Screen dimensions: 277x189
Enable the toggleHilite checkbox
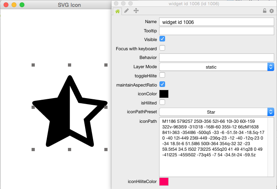(162, 75)
